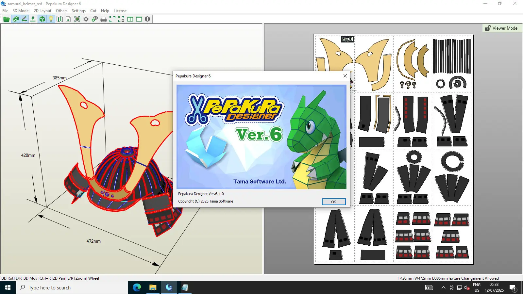Click the Meet Now camera tray icon
Screen dimensions: 523x294
pos(451,287)
